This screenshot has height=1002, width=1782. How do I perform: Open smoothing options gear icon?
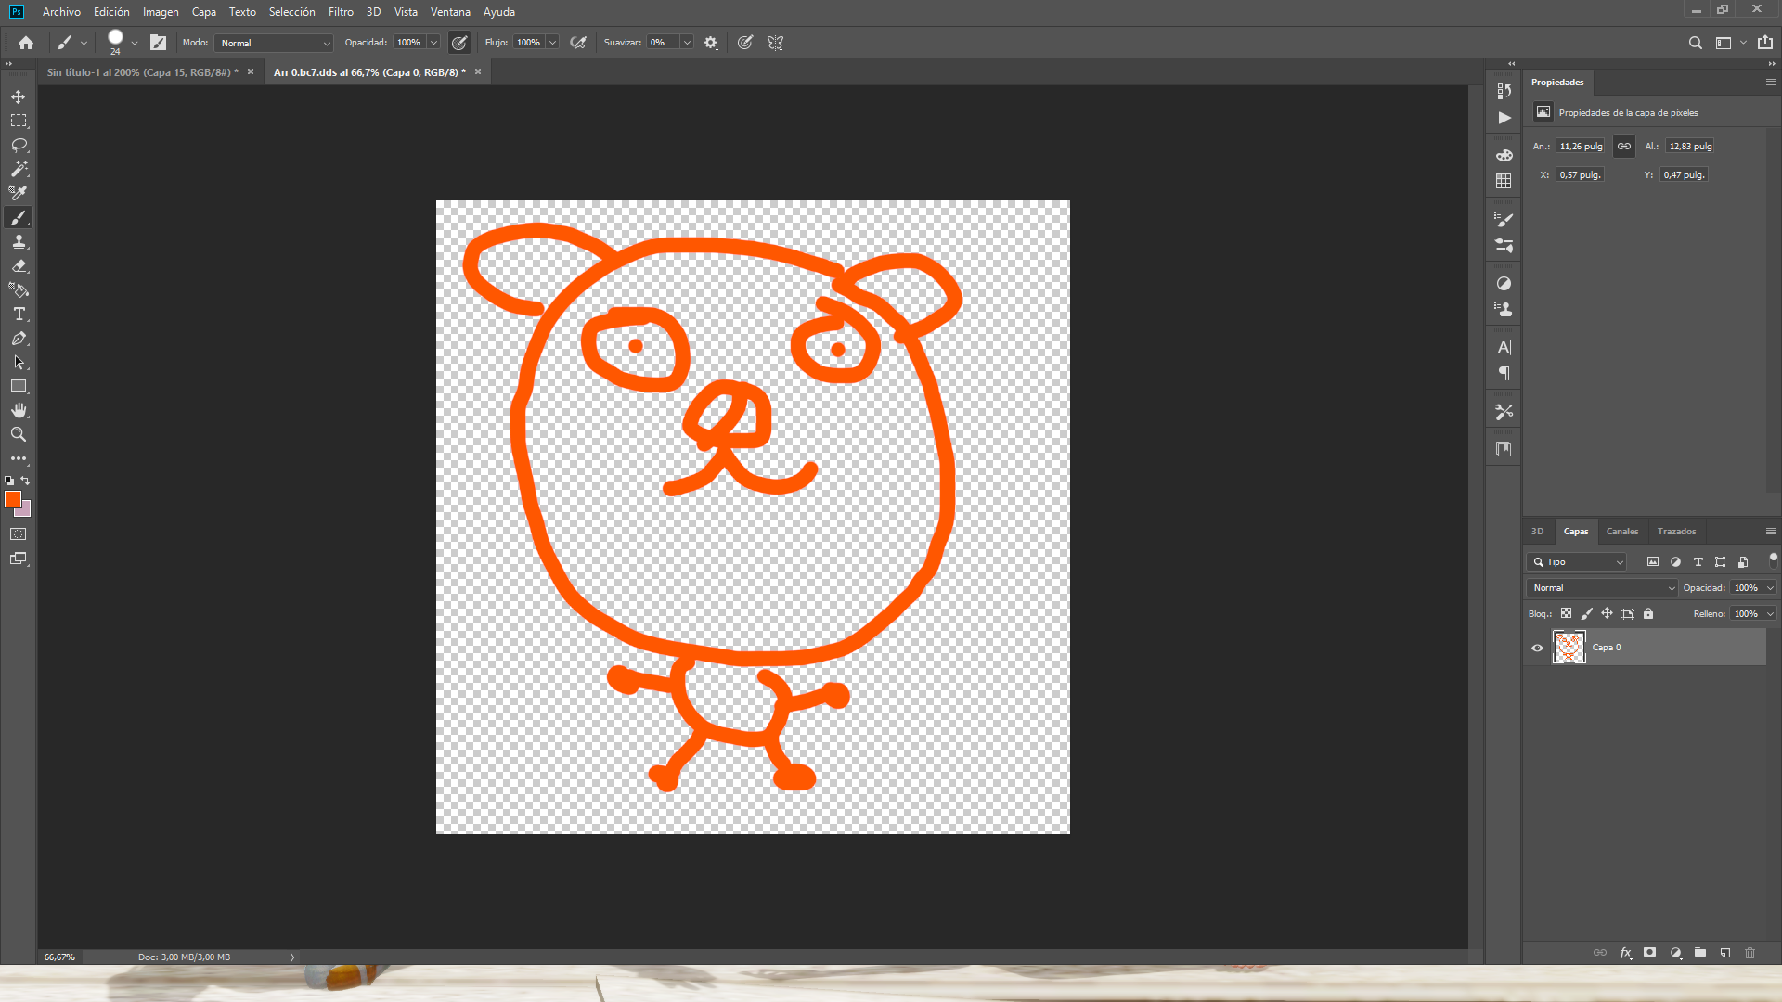[711, 43]
